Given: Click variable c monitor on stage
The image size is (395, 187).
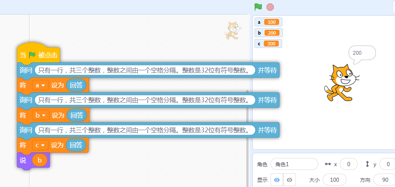Looking at the screenshot, I should [x=268, y=44].
